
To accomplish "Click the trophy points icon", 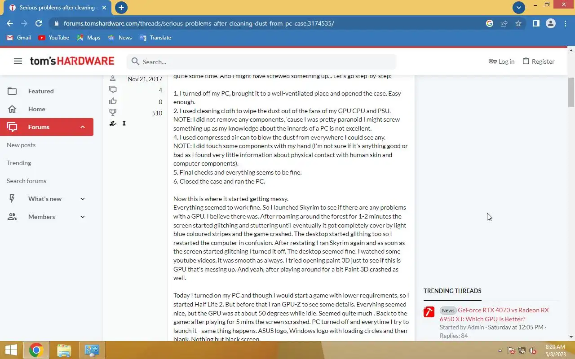I will 113,113.
